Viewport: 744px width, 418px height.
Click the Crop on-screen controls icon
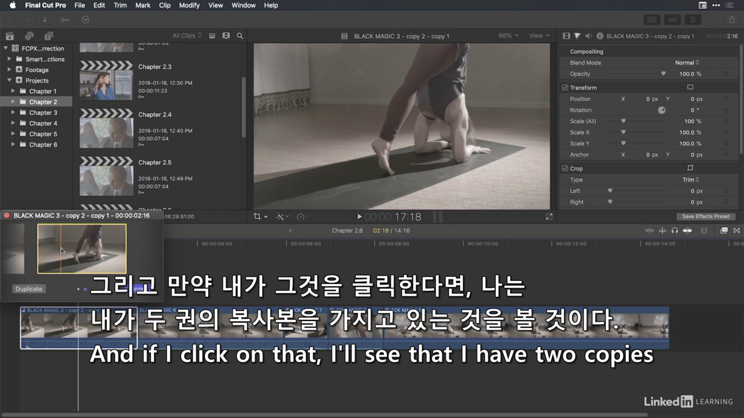click(x=691, y=168)
